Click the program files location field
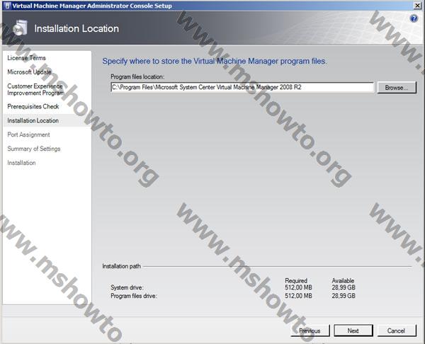This screenshot has width=425, height=344. click(242, 87)
